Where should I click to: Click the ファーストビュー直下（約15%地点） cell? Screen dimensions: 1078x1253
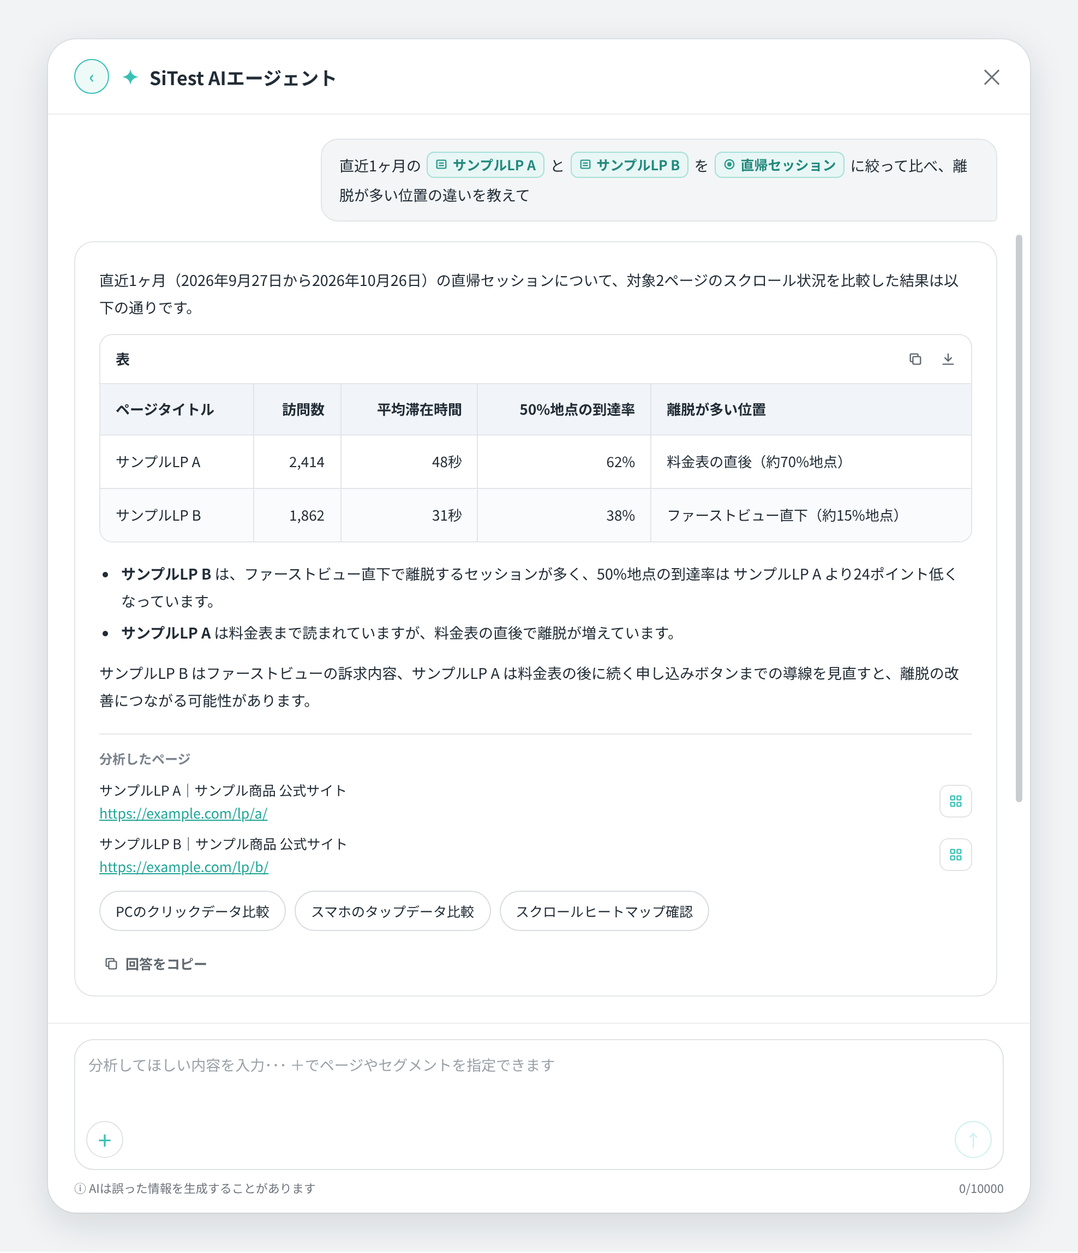point(811,515)
